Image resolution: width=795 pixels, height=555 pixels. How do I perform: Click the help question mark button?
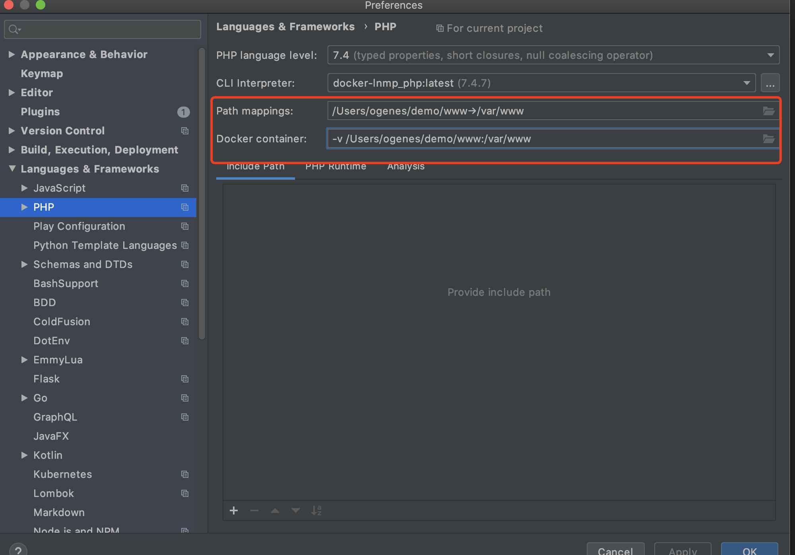[18, 550]
